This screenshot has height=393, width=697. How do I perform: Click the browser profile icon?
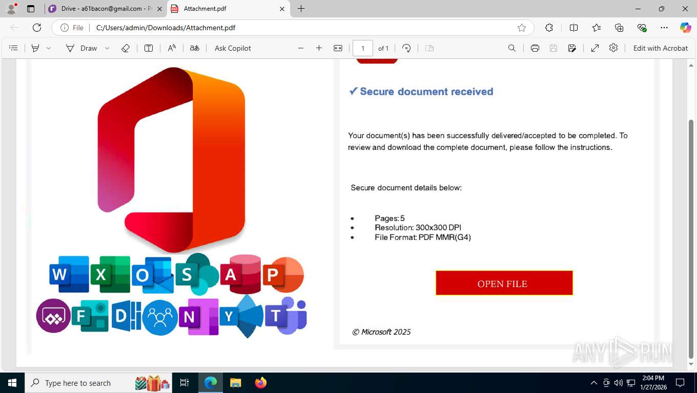tap(11, 9)
